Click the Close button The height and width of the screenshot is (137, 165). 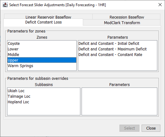coord(151,128)
